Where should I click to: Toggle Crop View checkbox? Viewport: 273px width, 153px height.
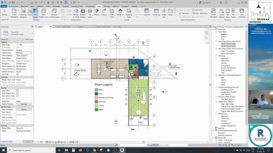pyautogui.click(x=17, y=91)
